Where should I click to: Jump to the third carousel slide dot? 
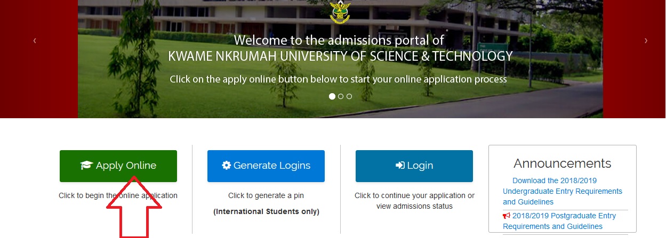click(x=349, y=96)
